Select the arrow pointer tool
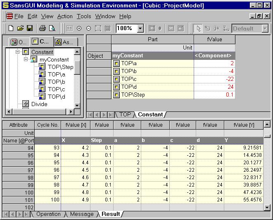This screenshot has height=220, width=273. 198,28
